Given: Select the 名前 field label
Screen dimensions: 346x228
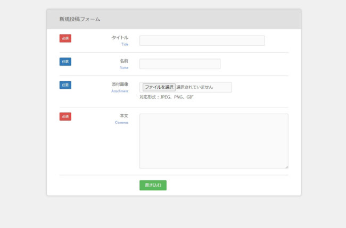Looking at the screenshot, I should 123,61.
